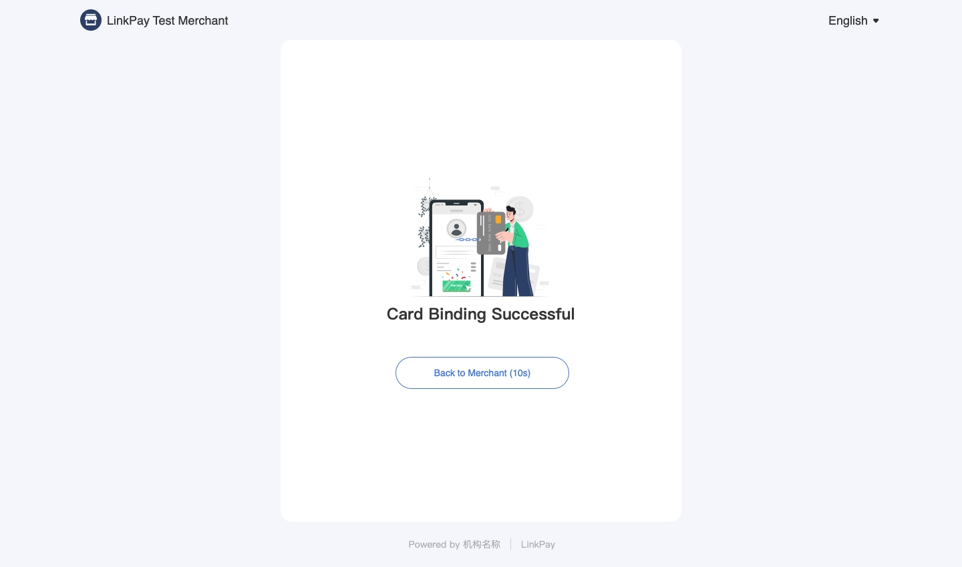Click the user avatar on the phone illustration
Viewport: 962px width, 567px height.
[x=456, y=229]
